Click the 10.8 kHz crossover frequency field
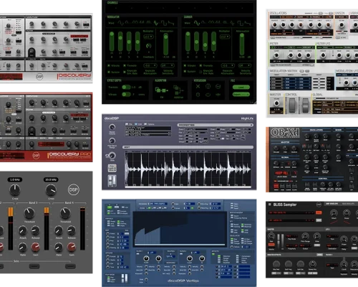The height and width of the screenshot is (287, 358). point(51,179)
